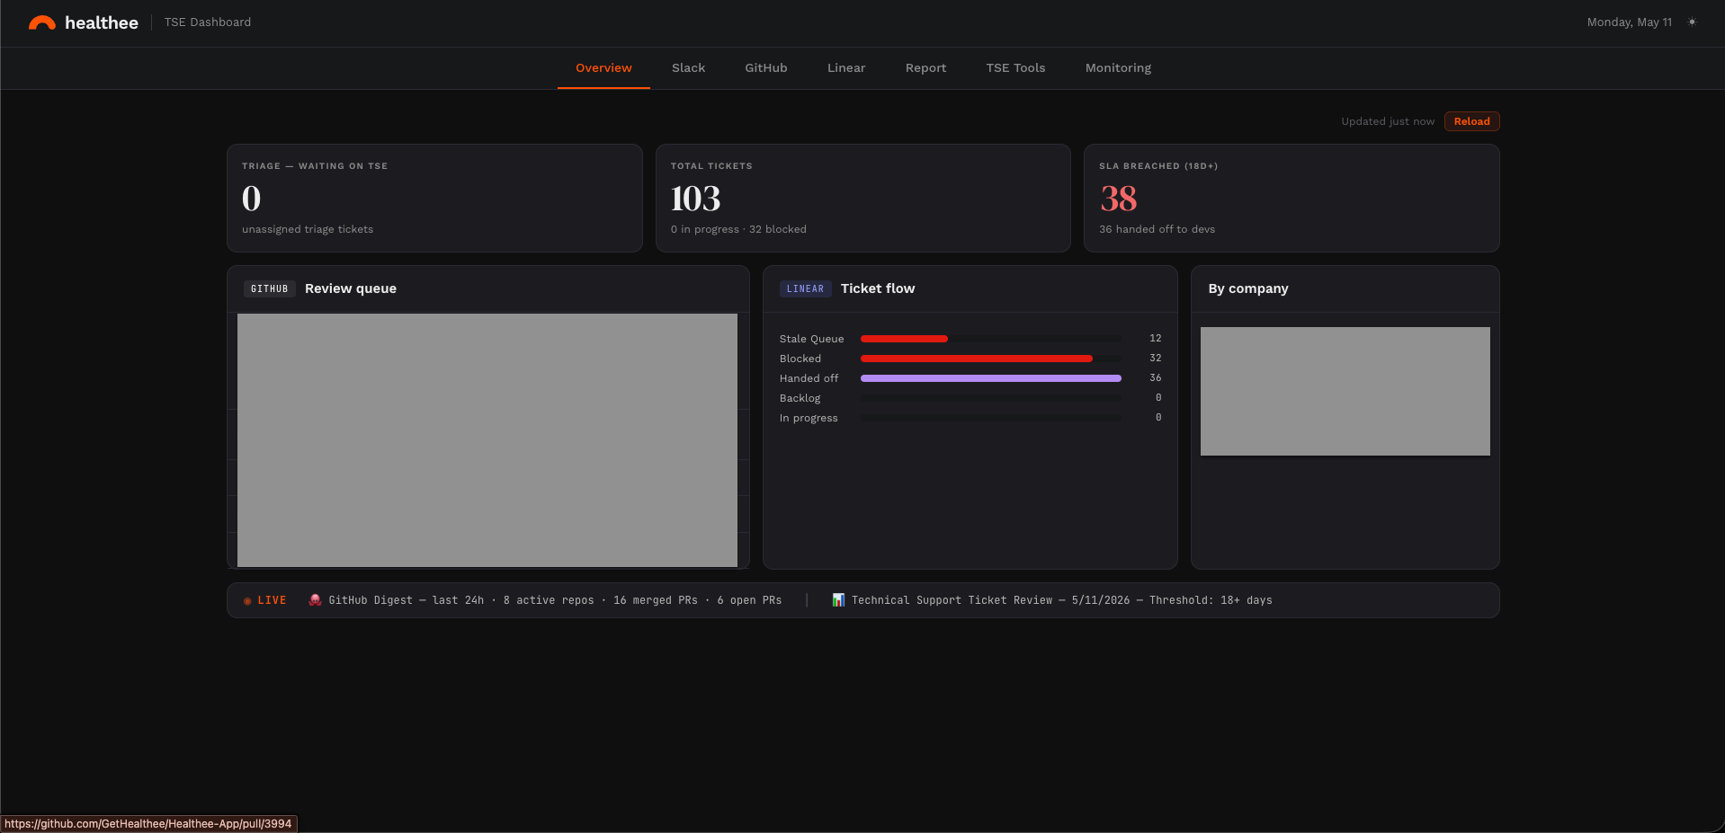Open the Overview tab
The image size is (1725, 833).
603,68
